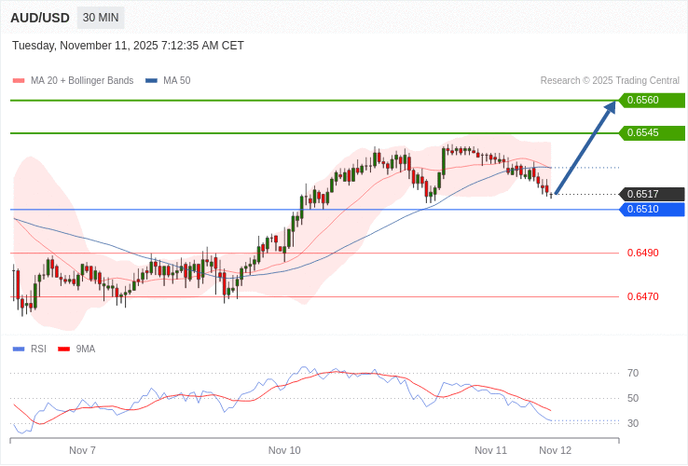Select the 0.6545 green resistance tag
Viewport: 688px width, 466px height.
pyautogui.click(x=652, y=132)
